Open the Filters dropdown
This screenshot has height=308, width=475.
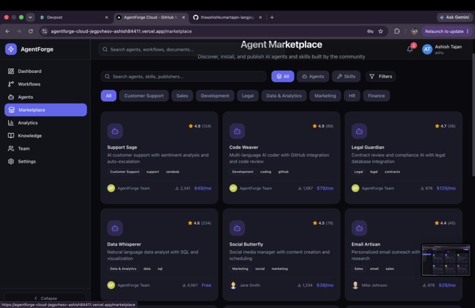[381, 76]
